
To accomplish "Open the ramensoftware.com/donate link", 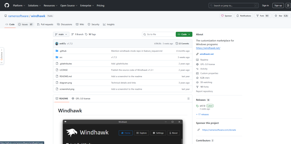I will [x=219, y=130].
